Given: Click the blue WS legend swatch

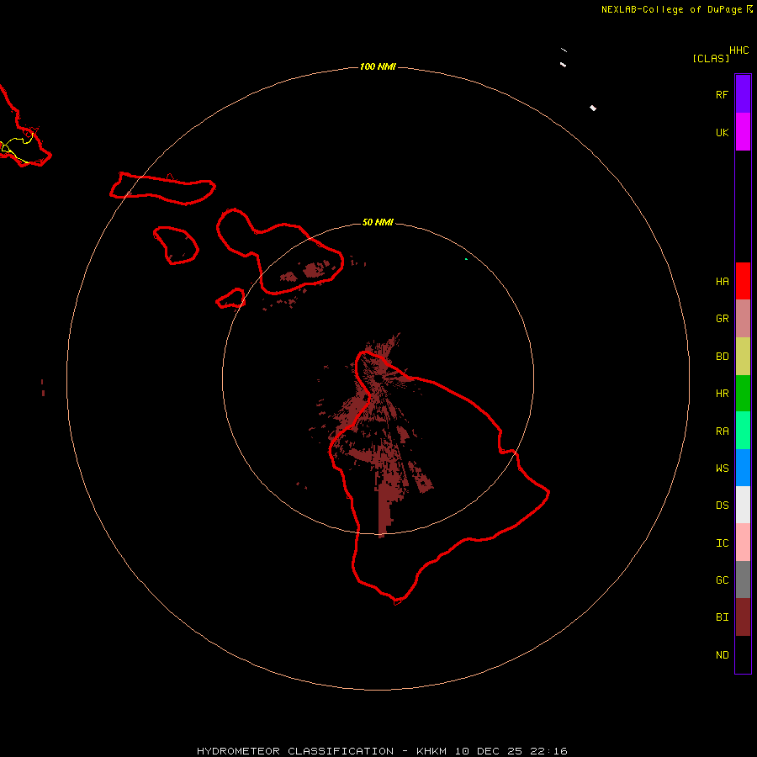Looking at the screenshot, I should 743,468.
